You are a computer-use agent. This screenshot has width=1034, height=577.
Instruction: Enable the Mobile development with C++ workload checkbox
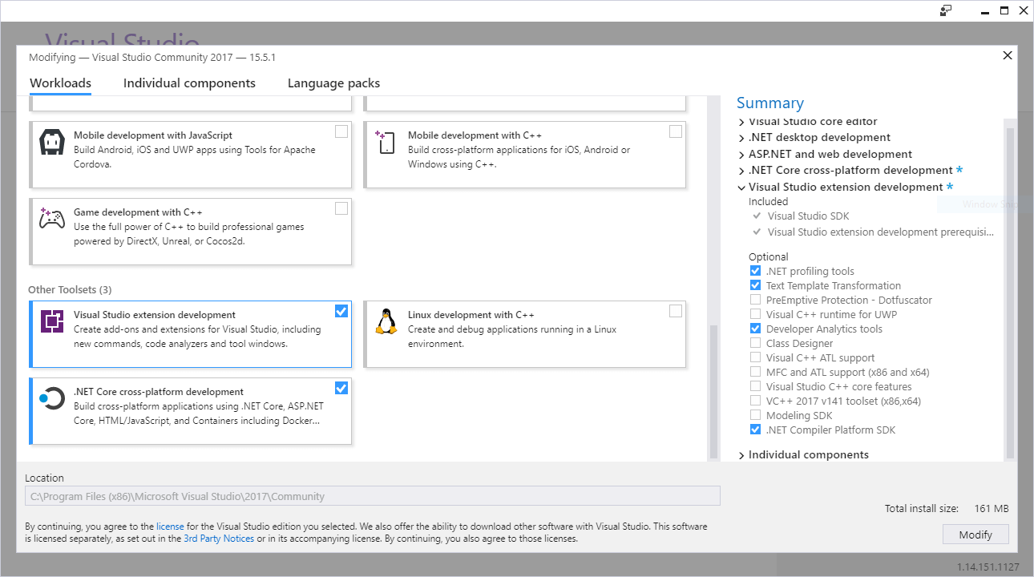click(x=676, y=131)
